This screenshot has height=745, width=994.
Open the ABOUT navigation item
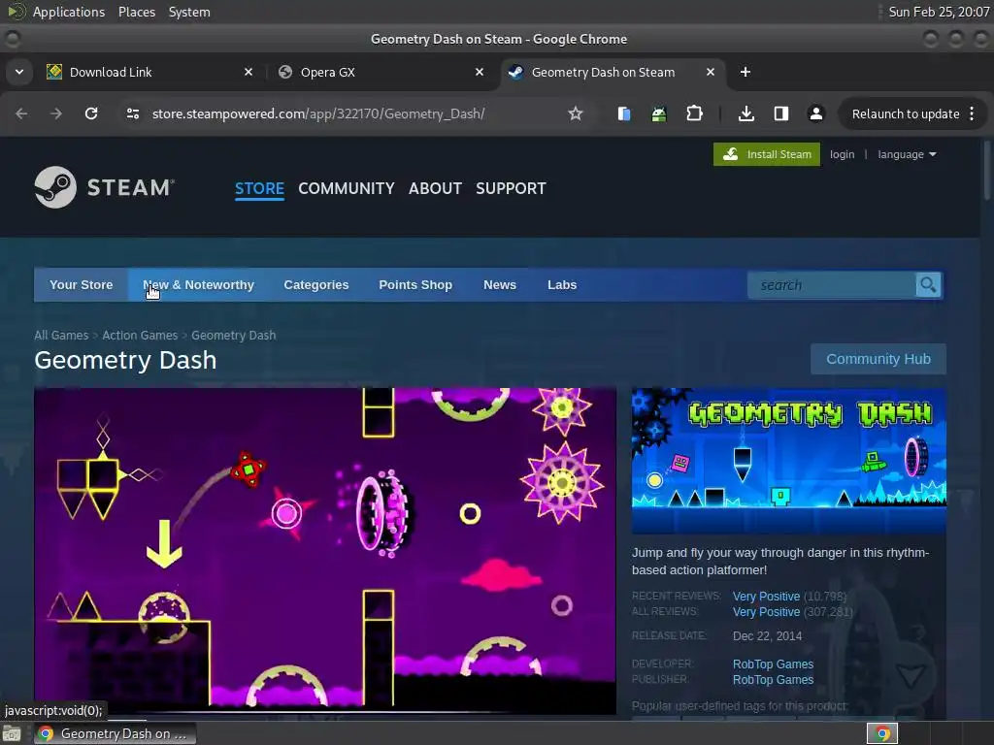[435, 188]
